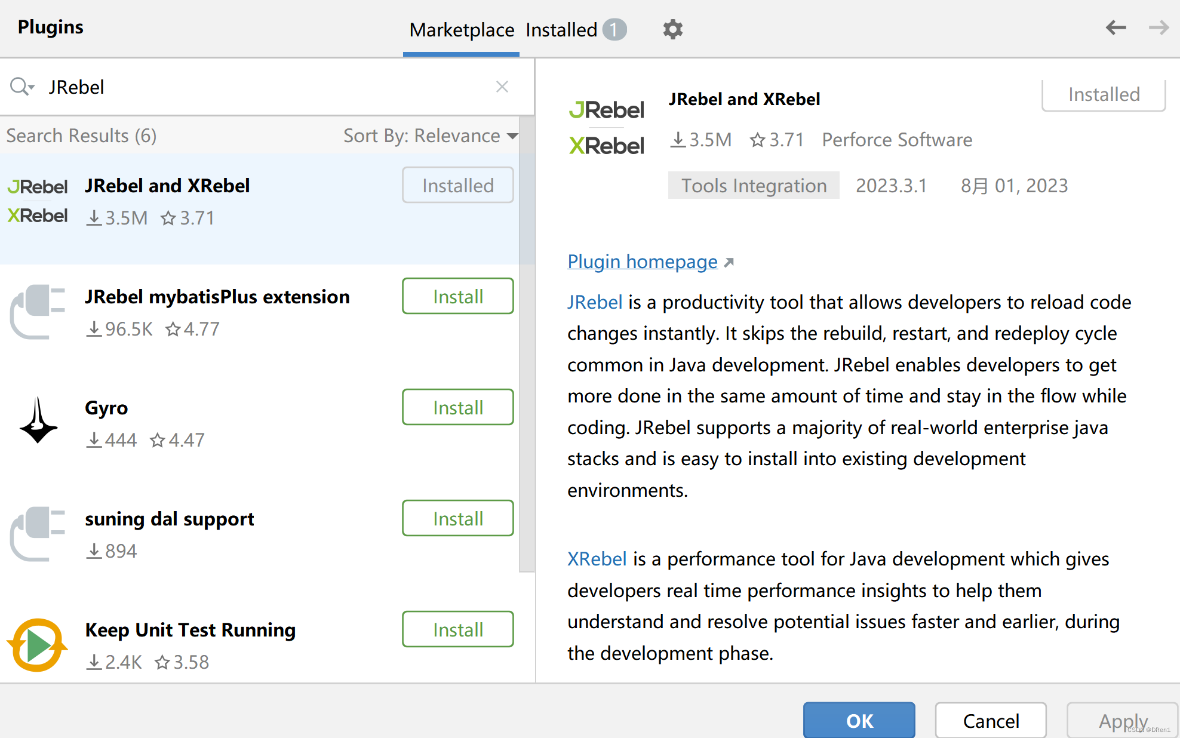
Task: Confirm with the OK button
Action: pyautogui.click(x=859, y=721)
